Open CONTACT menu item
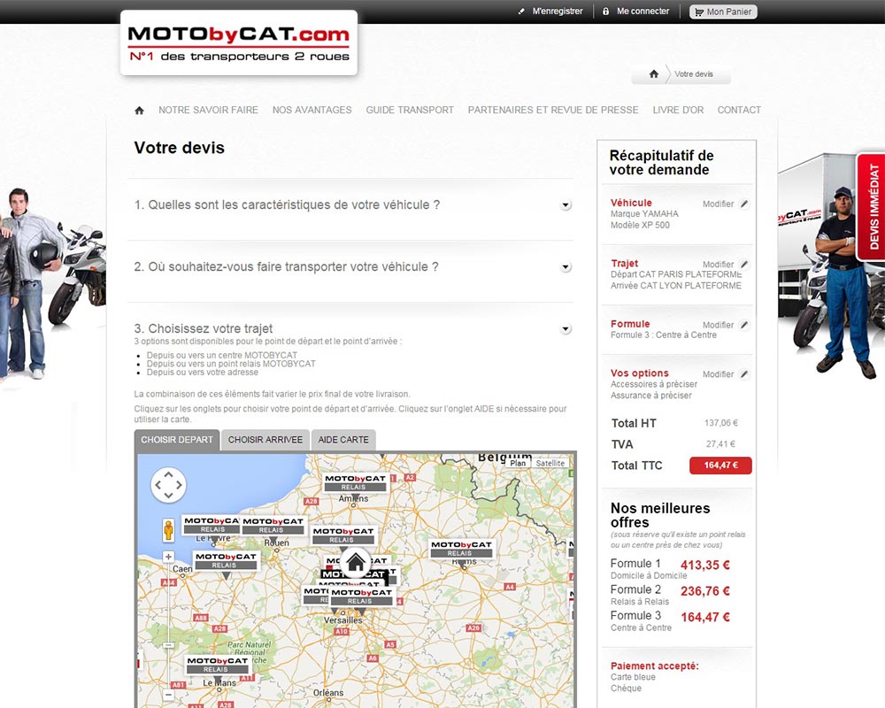The image size is (885, 708). click(739, 110)
